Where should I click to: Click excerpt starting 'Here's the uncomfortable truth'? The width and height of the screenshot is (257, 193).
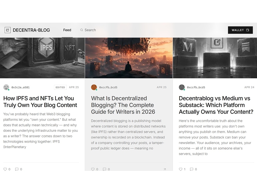tap(215, 137)
